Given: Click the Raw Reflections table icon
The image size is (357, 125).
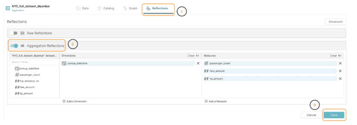Looking at the screenshot, I should click(22, 33).
